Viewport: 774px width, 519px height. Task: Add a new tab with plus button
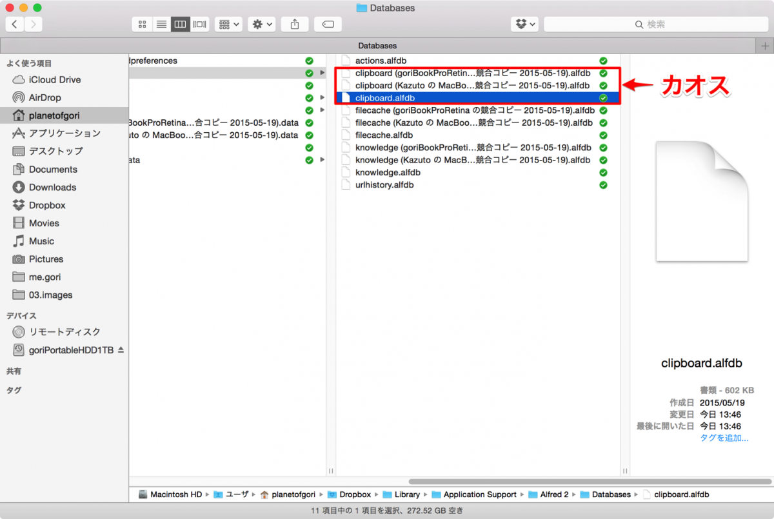765,46
